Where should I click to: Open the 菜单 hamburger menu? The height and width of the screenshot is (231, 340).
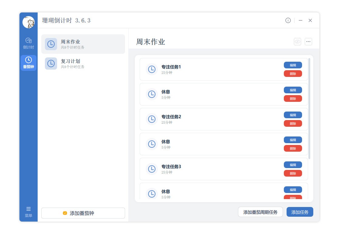coord(29,212)
